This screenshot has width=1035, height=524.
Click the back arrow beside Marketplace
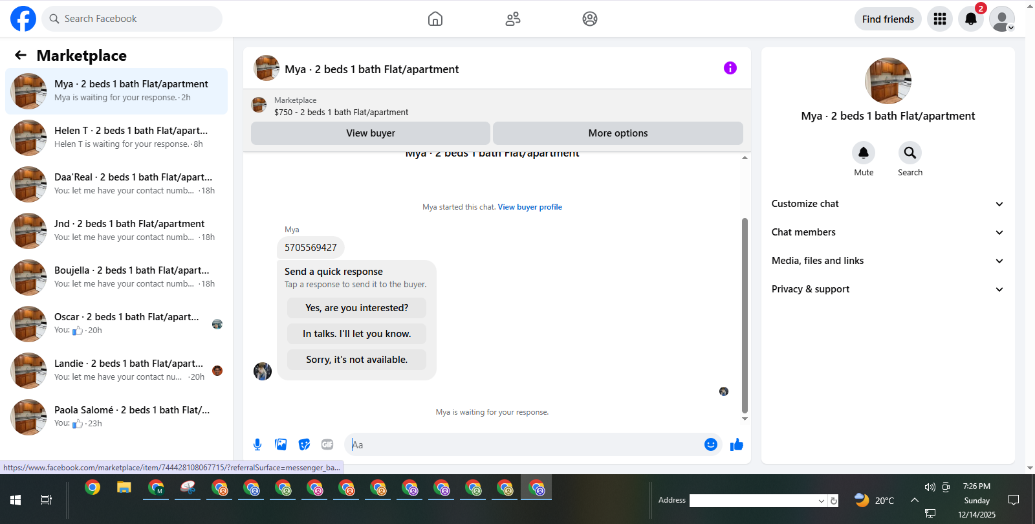[x=21, y=55]
